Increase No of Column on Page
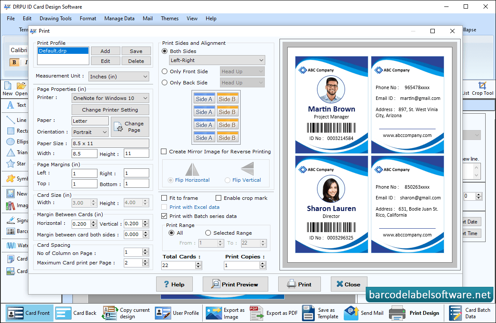Screen dimensions: 496x323 145,250
